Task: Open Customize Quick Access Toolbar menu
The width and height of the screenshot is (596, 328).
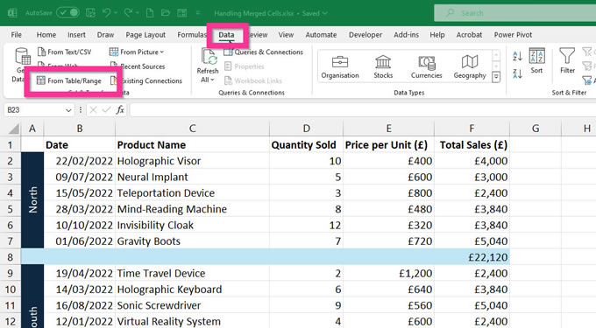Action: [198, 13]
